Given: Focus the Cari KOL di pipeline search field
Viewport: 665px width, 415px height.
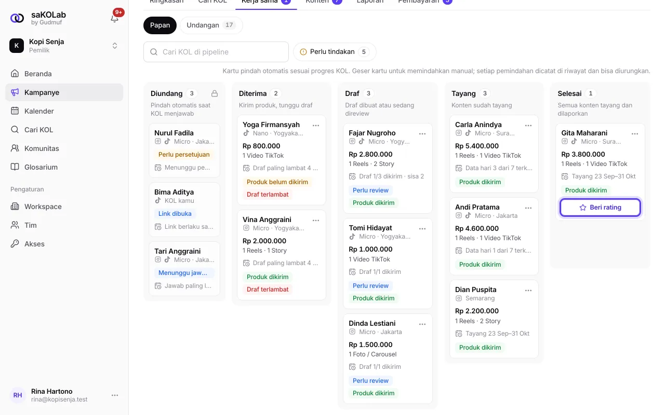Looking at the screenshot, I should 216,52.
